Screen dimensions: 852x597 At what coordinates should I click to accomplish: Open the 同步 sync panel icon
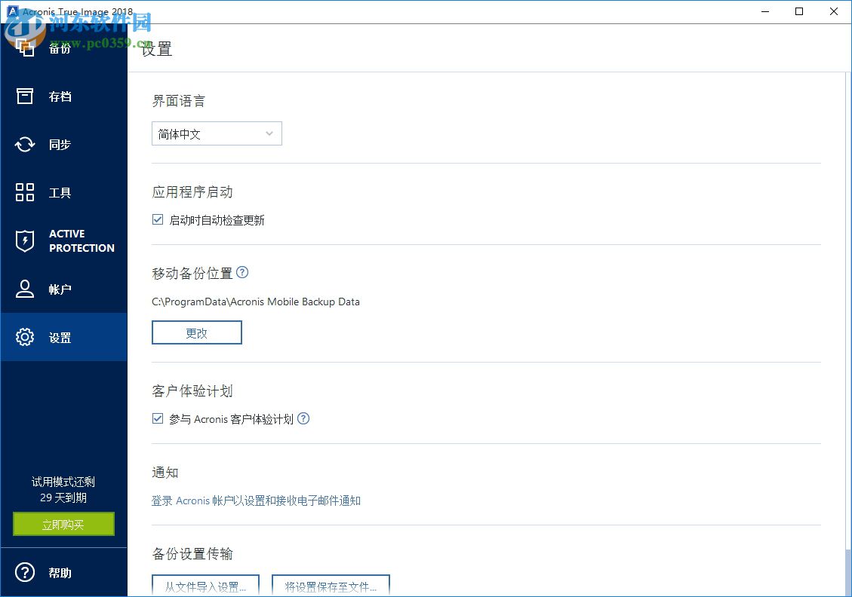coord(25,145)
